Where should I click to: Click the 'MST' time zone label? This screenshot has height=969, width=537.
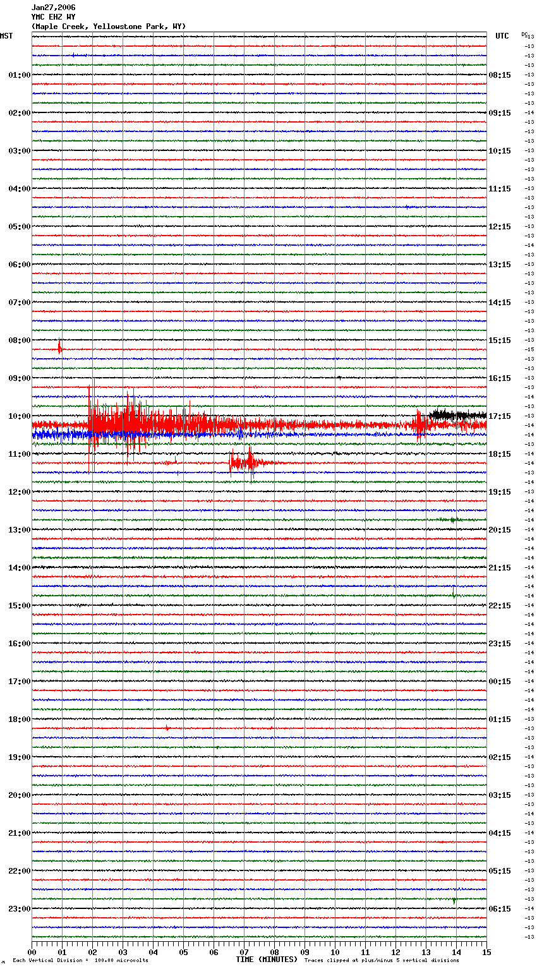(x=6, y=36)
